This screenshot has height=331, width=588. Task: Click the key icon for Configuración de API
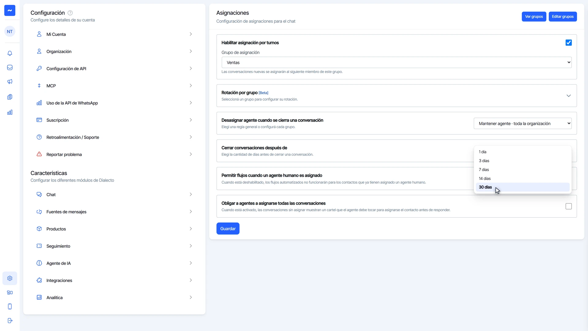39,68
